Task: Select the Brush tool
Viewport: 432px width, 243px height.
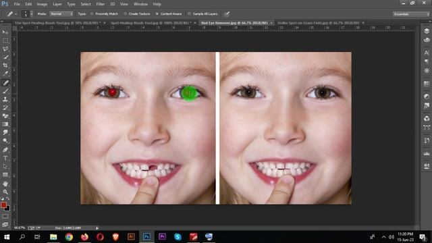Action: pyautogui.click(x=5, y=91)
